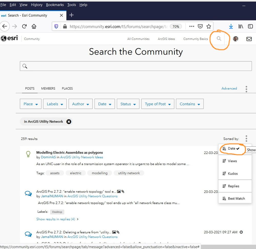
Task: Open the DominikS author profile
Action: [48, 157]
